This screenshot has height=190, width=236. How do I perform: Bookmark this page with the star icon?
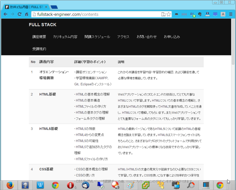[168, 14]
